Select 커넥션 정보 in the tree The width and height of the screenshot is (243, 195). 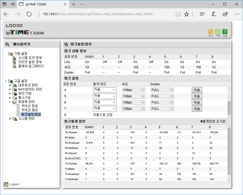30,106
